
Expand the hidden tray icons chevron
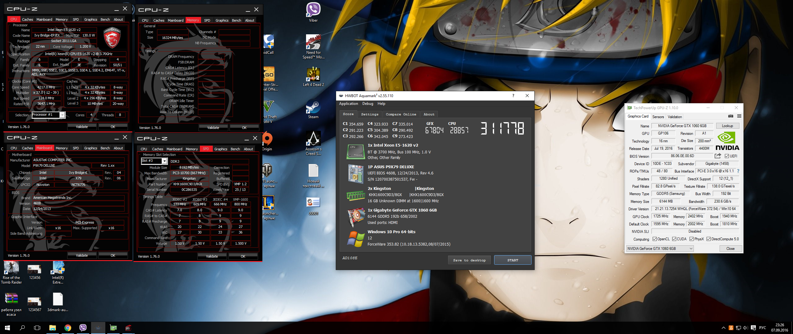click(724, 328)
